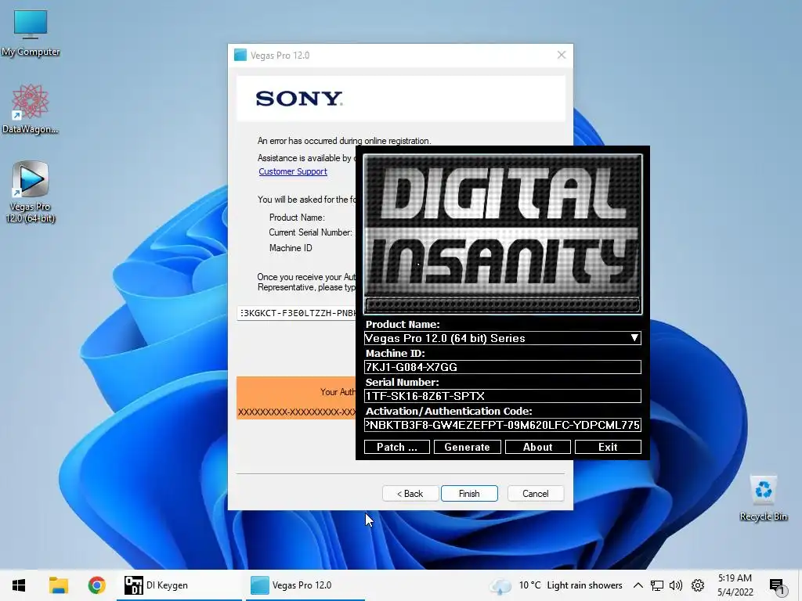Click the Vegas Pro 12.0 title bar icon
Viewport: 802px width, 601px height.
(240, 56)
